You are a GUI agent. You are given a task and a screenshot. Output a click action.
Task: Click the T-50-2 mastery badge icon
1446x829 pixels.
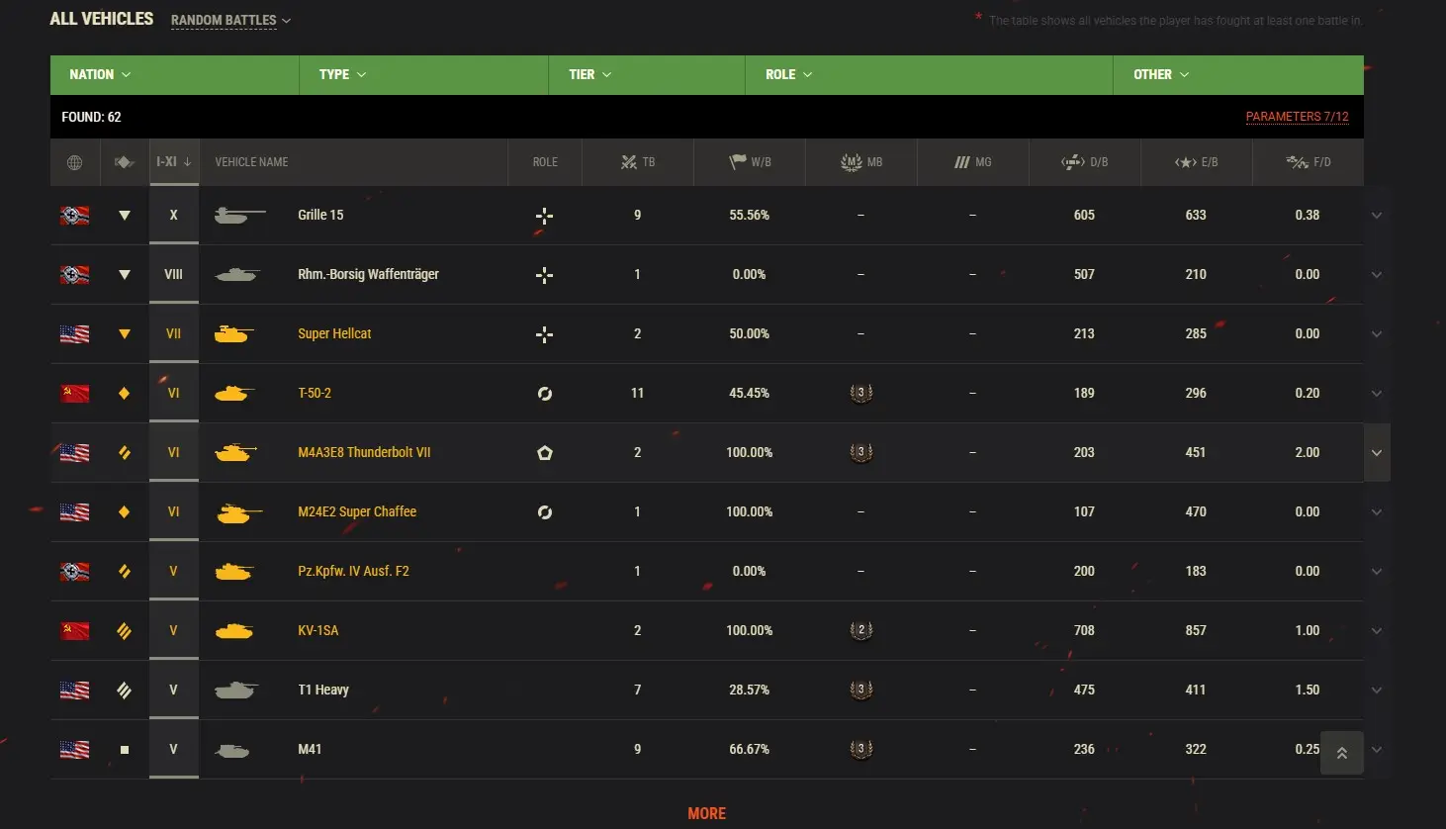[860, 393]
